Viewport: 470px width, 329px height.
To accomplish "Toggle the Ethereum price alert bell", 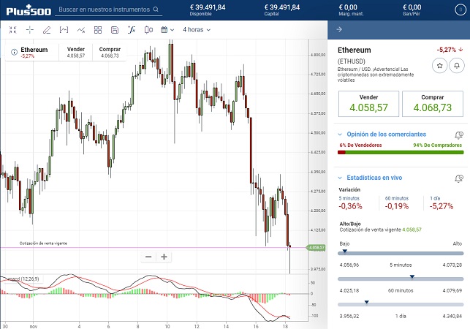I will pos(456,65).
